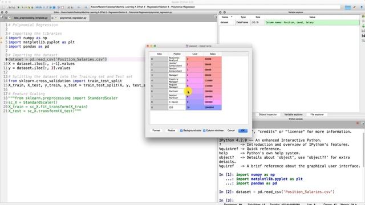
Task: Open the File explorer tab
Action: 317,114
